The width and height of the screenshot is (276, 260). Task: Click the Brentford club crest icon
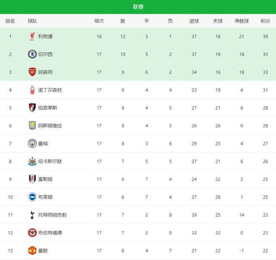pos(32,233)
